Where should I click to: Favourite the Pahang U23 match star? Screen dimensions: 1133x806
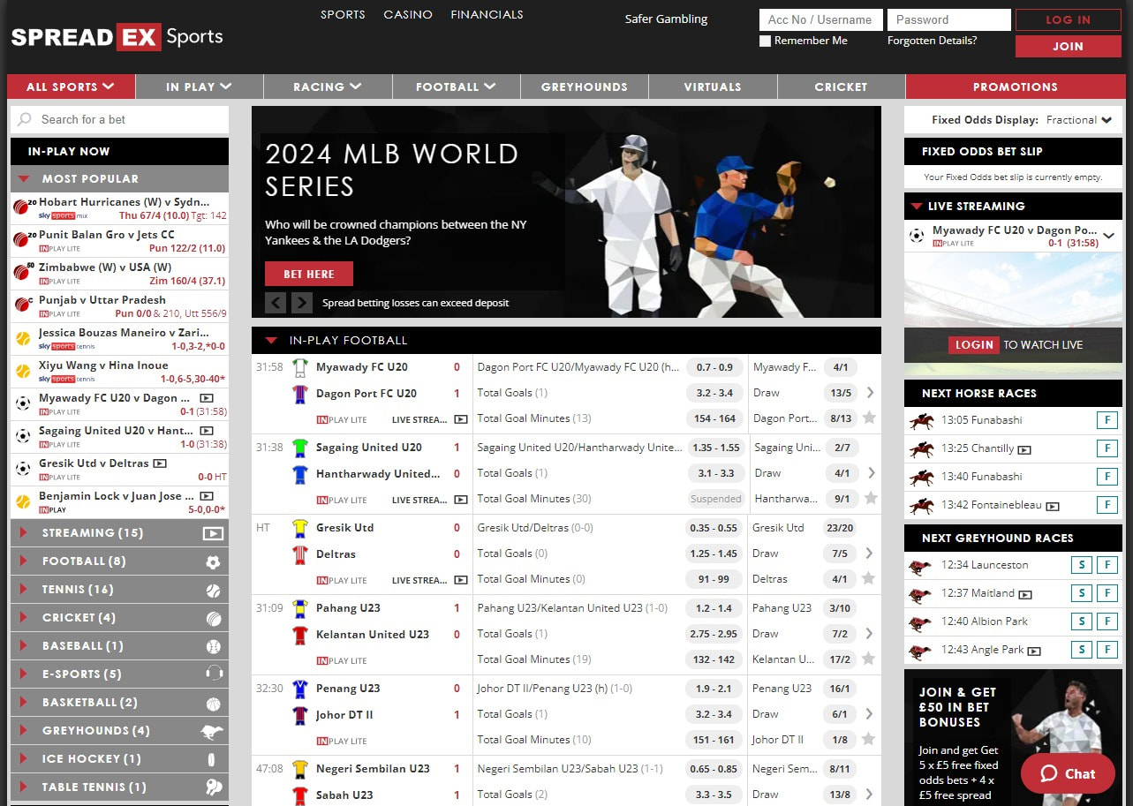click(871, 659)
